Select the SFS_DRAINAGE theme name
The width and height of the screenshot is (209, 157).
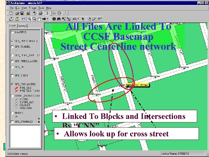(x=24, y=122)
